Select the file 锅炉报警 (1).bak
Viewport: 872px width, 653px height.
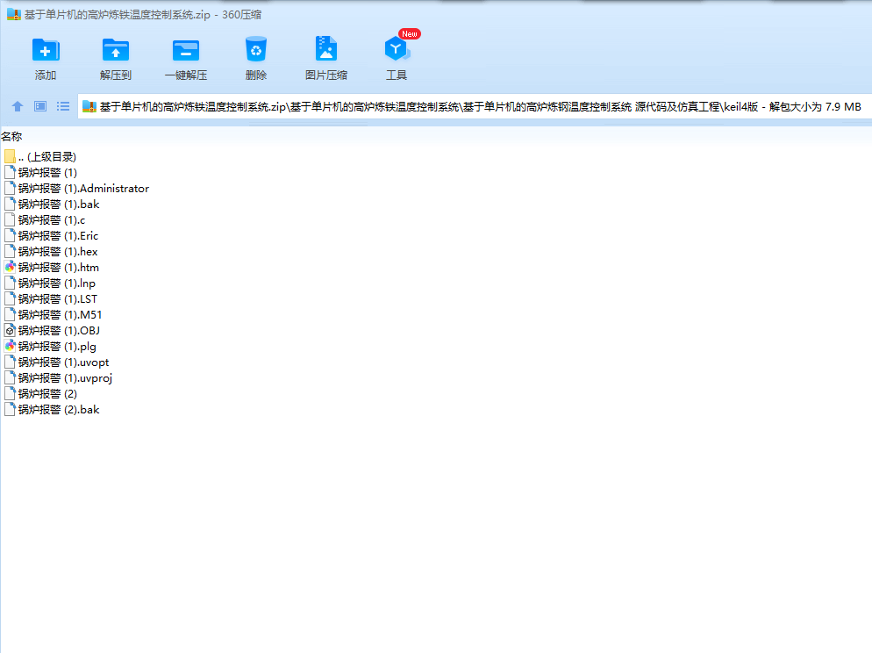pos(51,205)
